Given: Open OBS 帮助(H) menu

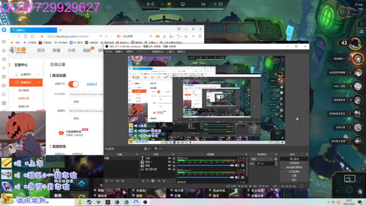Looking at the screenshot, I should [181, 52].
